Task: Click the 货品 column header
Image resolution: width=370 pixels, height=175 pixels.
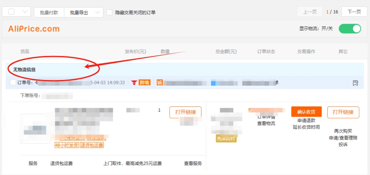Action: (25, 52)
